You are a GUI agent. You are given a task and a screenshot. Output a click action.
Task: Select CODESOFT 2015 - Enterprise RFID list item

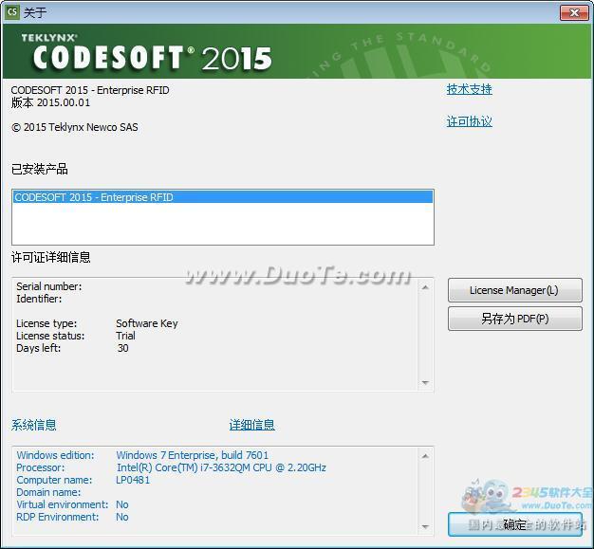[x=223, y=197]
